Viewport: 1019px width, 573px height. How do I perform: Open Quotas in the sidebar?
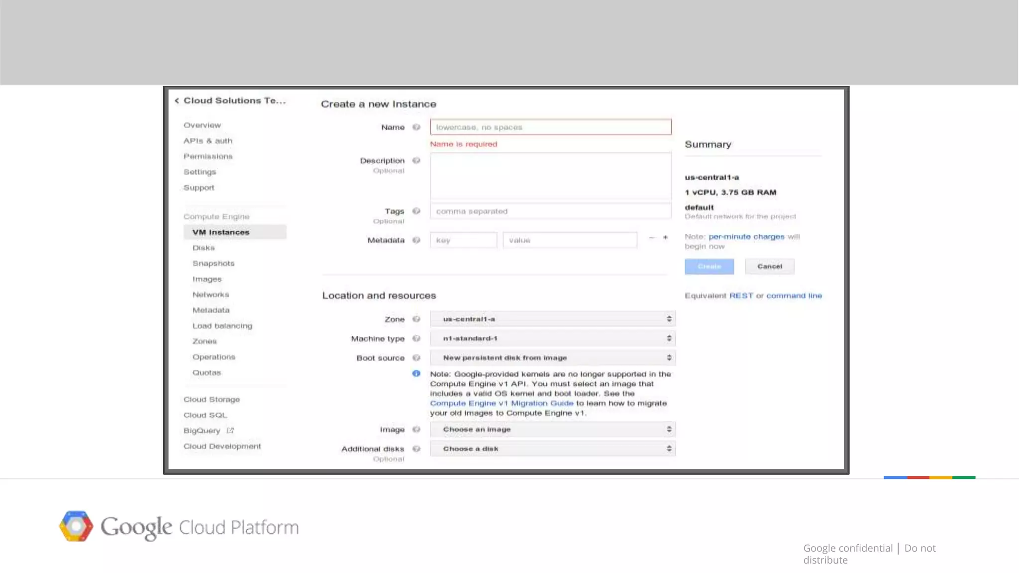[x=207, y=373]
